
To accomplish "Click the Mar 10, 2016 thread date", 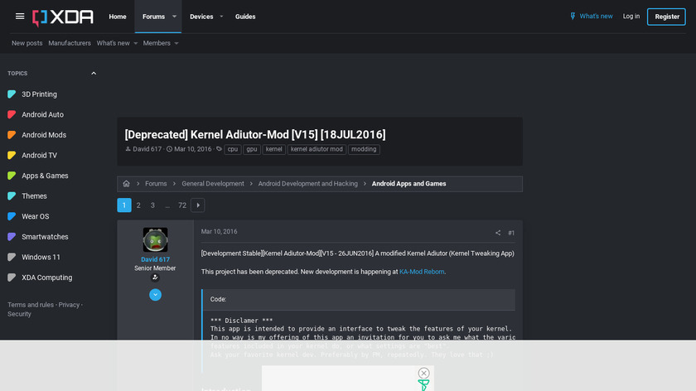I will tap(192, 149).
